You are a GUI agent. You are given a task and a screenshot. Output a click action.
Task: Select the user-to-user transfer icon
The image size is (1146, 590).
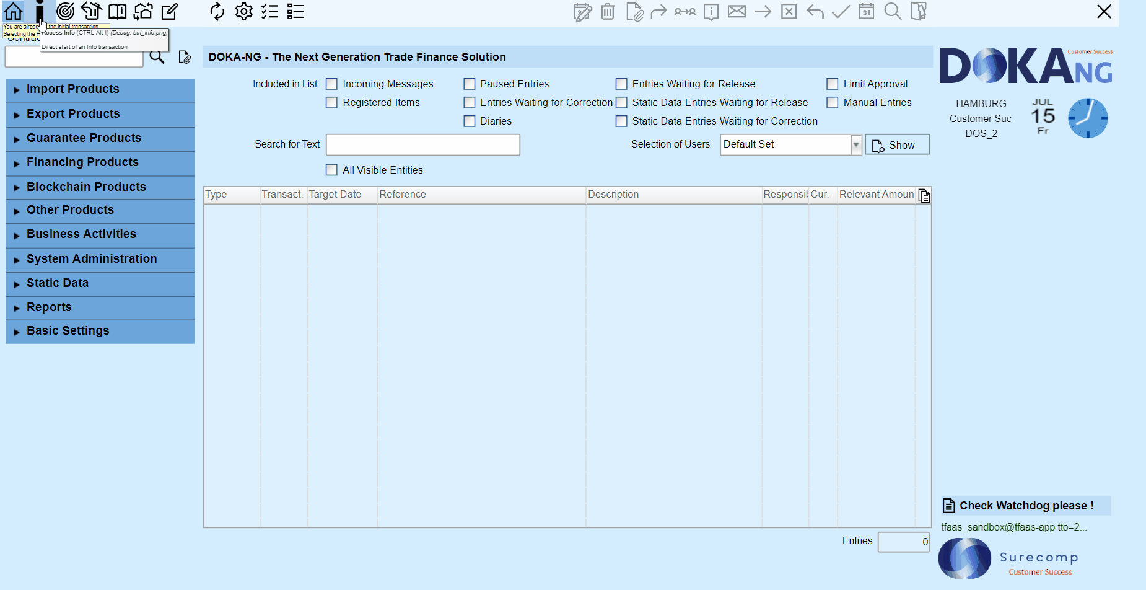point(685,11)
